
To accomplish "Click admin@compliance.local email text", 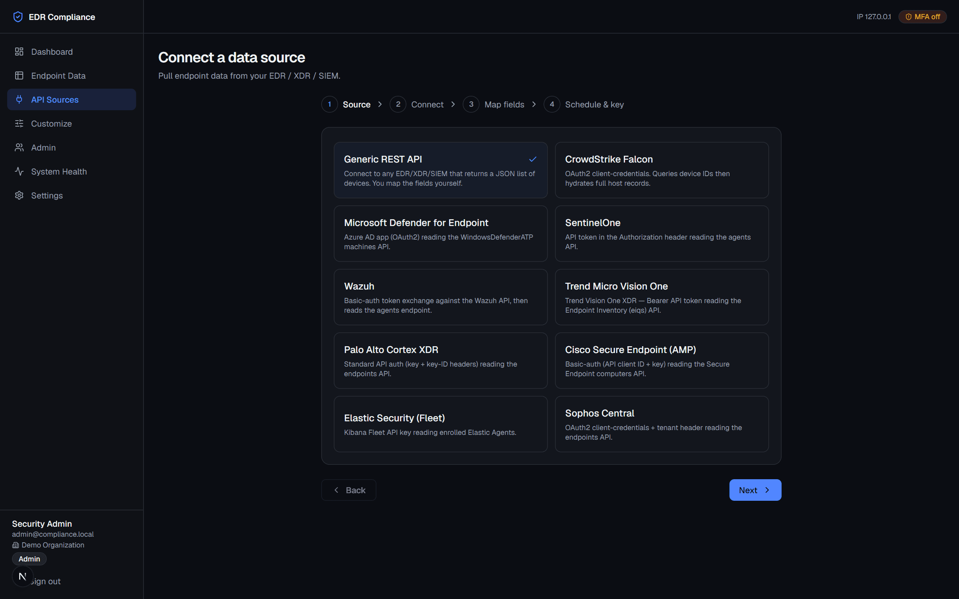I will tap(53, 534).
